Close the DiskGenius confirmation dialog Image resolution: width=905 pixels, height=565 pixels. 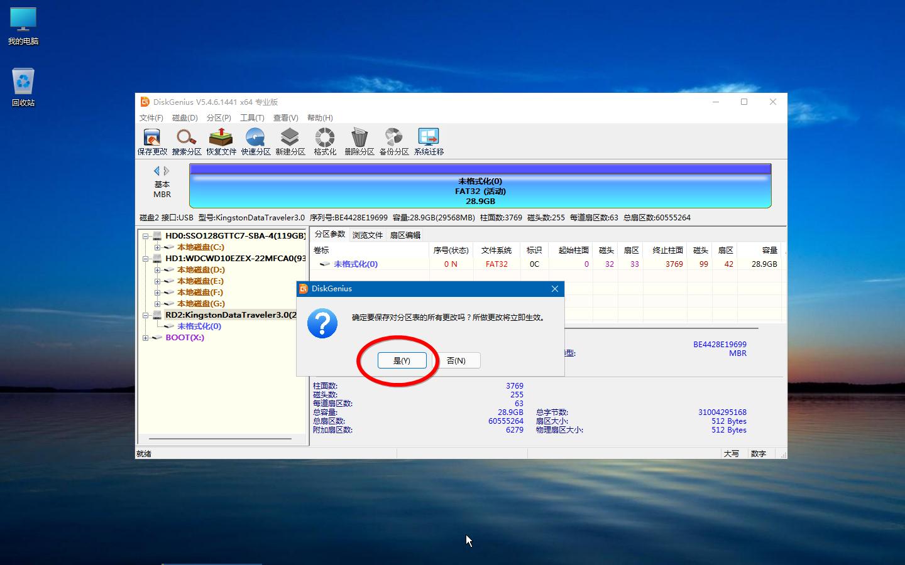[555, 289]
